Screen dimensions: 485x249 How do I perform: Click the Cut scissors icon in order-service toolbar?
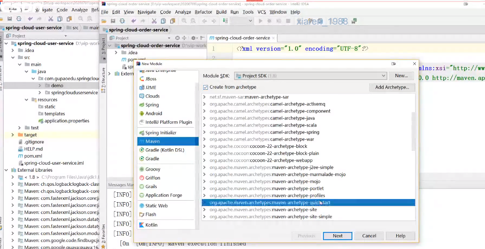154,21
